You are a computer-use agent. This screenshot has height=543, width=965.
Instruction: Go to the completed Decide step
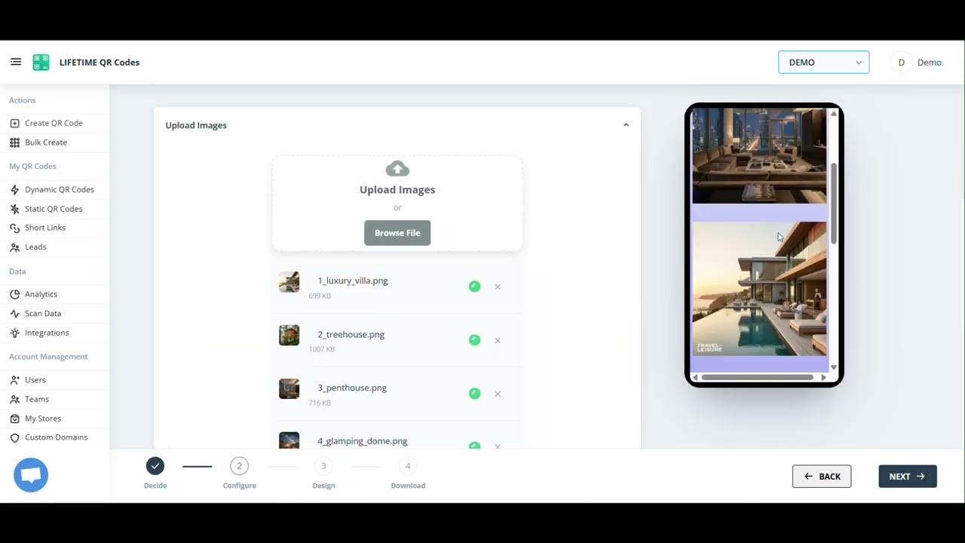(x=155, y=466)
